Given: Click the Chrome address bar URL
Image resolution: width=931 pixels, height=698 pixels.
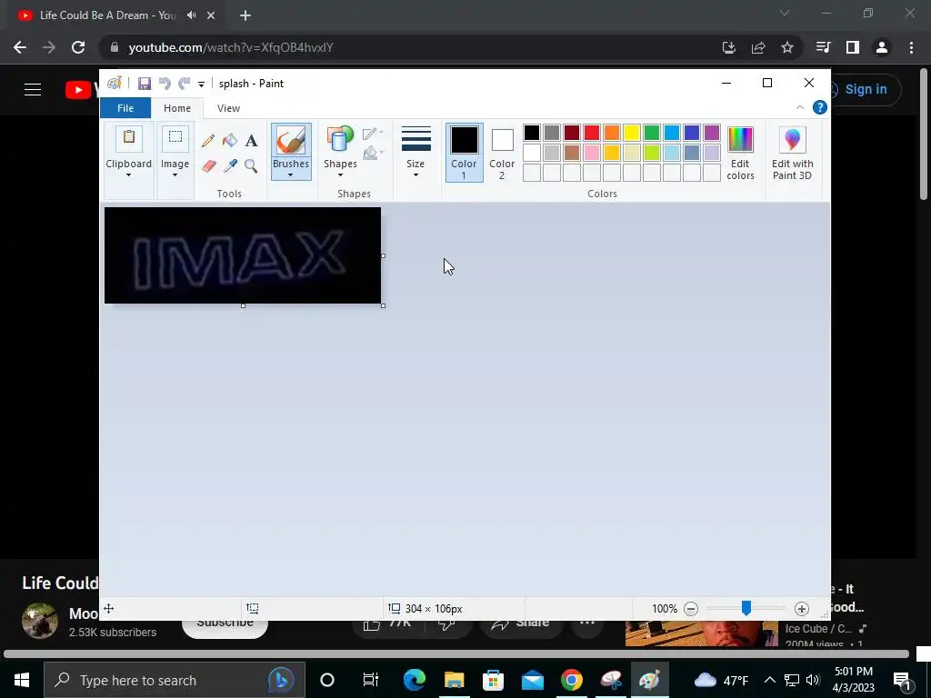Looking at the screenshot, I should (231, 47).
